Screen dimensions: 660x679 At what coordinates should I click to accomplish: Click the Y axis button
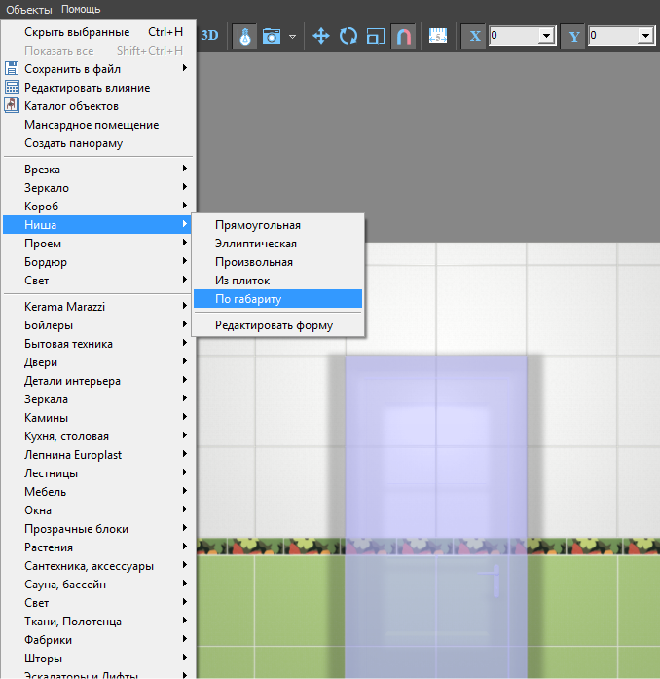tap(573, 36)
